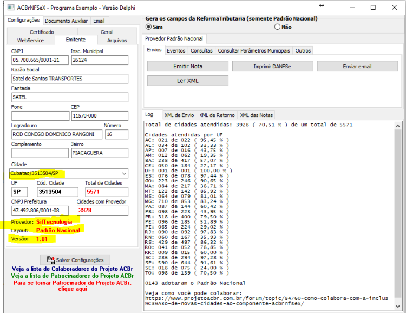The width and height of the screenshot is (406, 313).
Task: Click the Imprimir DANFSe button
Action: coord(272,66)
